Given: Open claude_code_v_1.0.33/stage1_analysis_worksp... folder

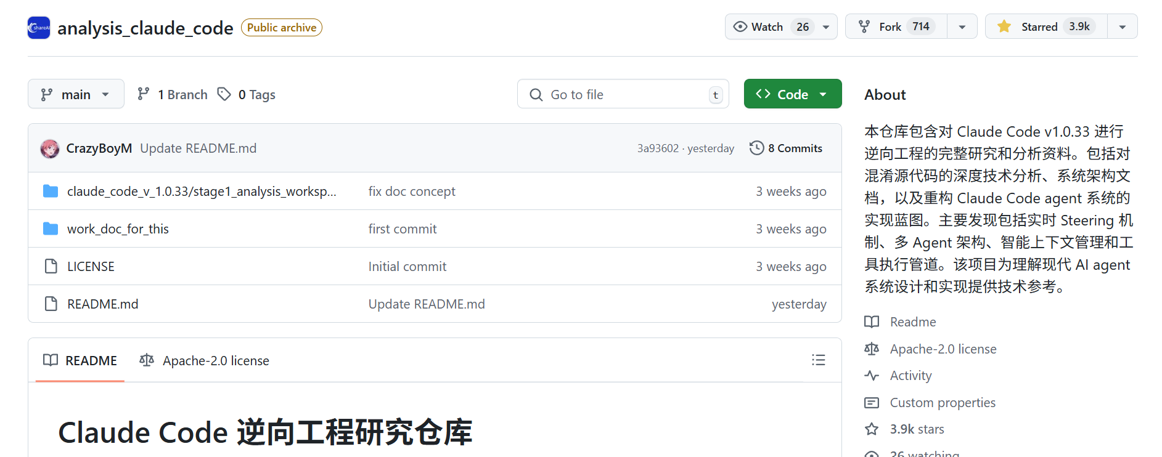Looking at the screenshot, I should (x=202, y=192).
